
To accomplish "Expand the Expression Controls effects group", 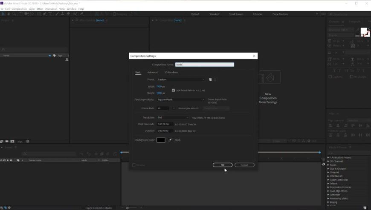I will 328,187.
